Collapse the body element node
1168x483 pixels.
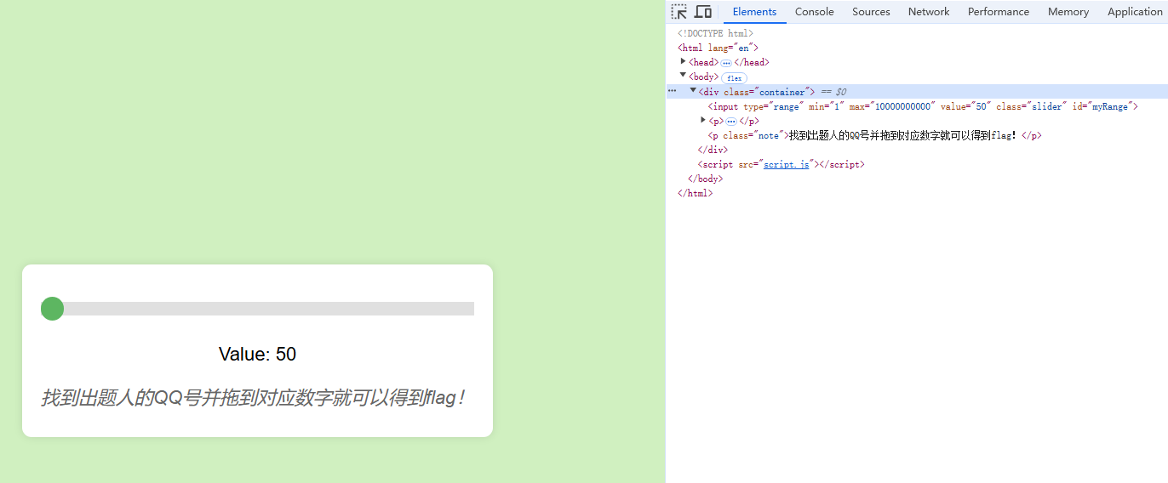pyautogui.click(x=683, y=76)
